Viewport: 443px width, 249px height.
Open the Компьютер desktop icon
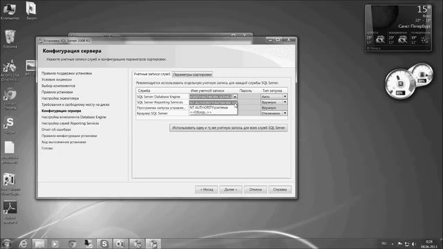click(10, 11)
